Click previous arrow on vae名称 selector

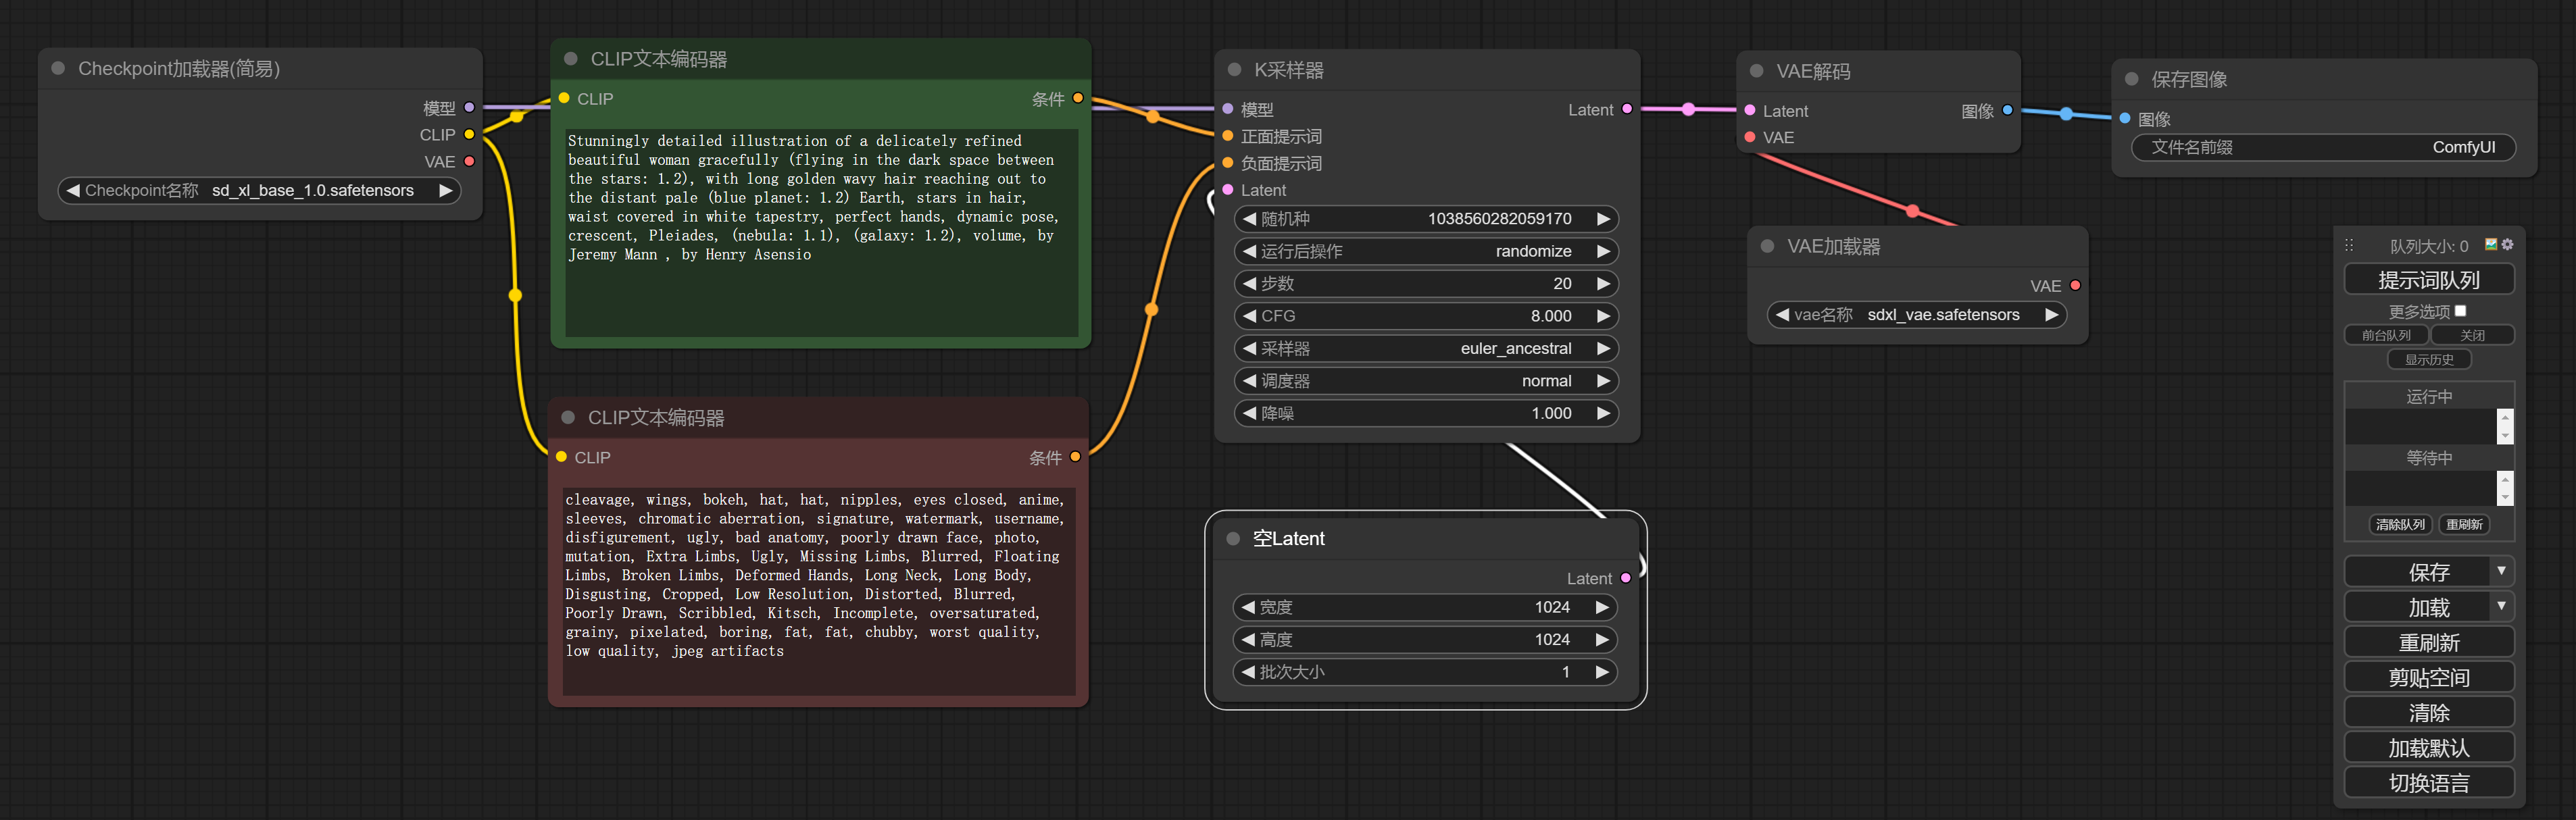point(1782,315)
